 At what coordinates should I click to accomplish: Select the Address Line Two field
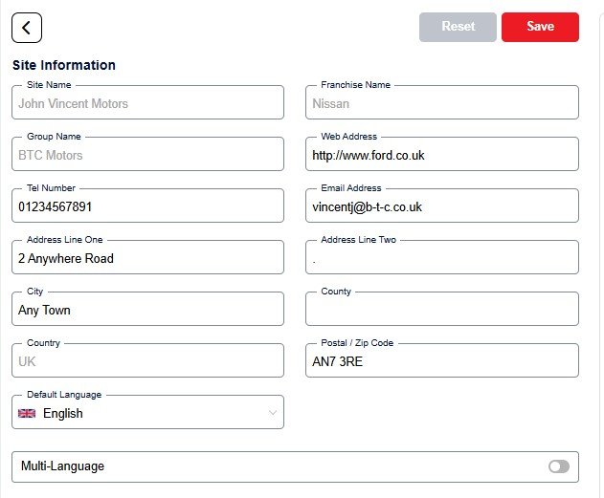click(x=442, y=257)
